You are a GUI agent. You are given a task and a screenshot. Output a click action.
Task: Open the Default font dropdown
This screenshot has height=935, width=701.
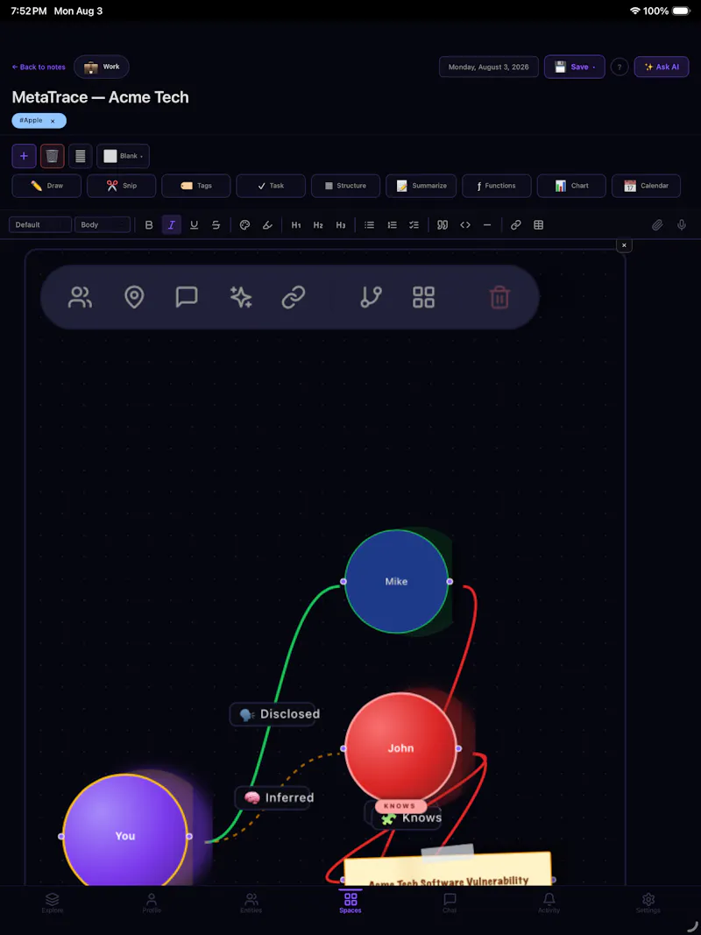click(x=40, y=225)
